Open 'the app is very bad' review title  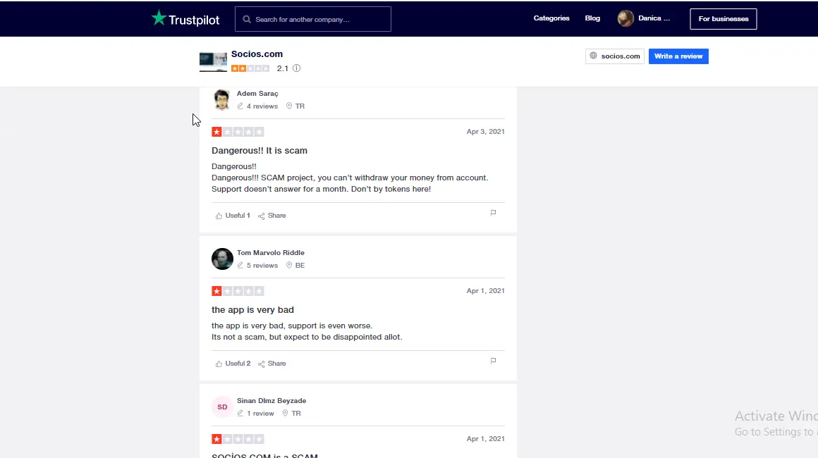252,310
